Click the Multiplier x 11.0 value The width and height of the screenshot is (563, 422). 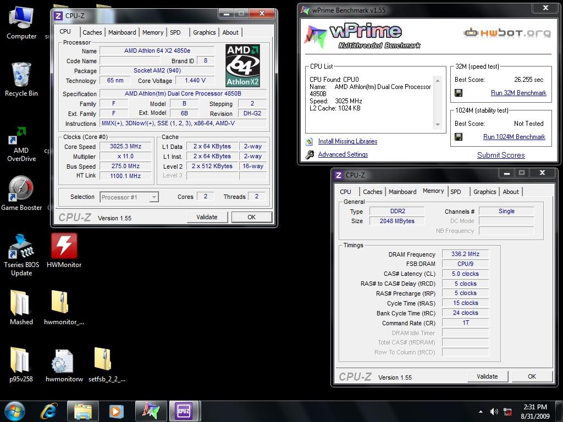(x=126, y=157)
